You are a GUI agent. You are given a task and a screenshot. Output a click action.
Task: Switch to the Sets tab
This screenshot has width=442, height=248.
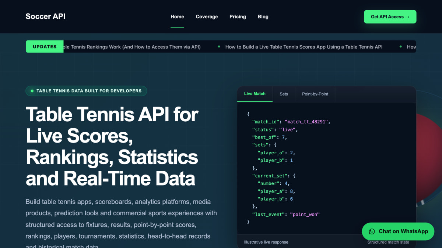tap(284, 94)
